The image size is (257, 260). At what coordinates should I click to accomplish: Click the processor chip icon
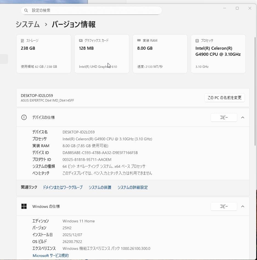pyautogui.click(x=197, y=41)
